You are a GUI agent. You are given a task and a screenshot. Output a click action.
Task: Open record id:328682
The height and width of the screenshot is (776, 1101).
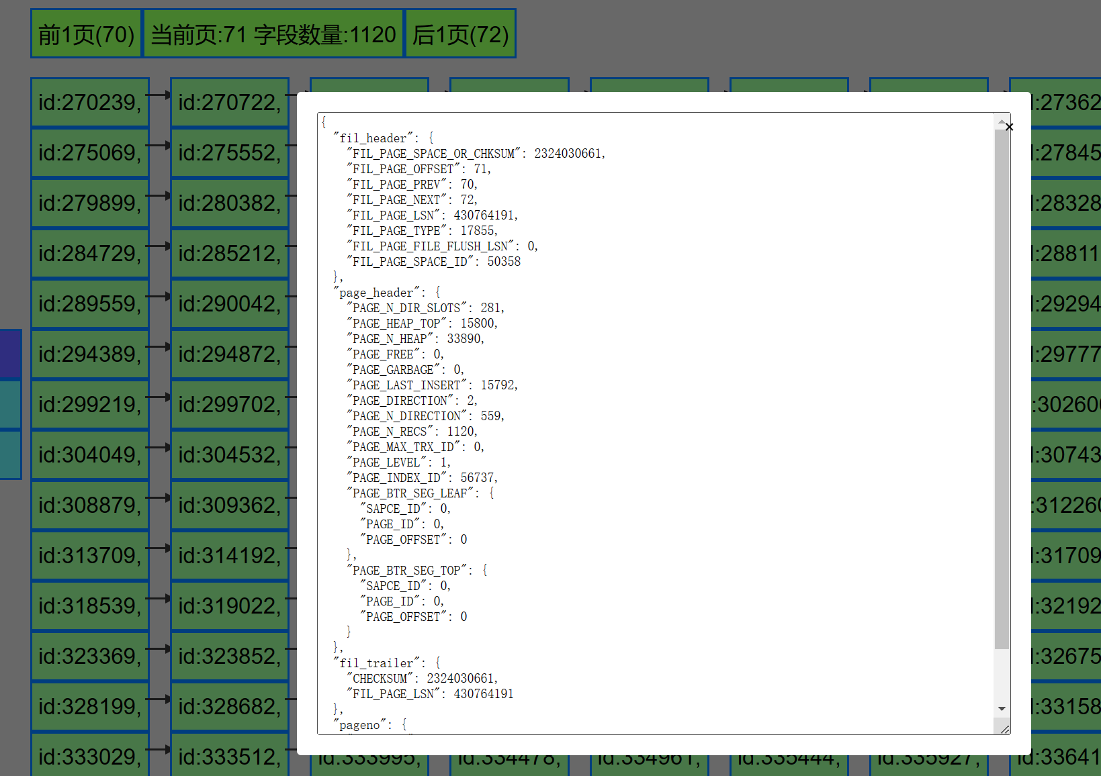coord(230,706)
